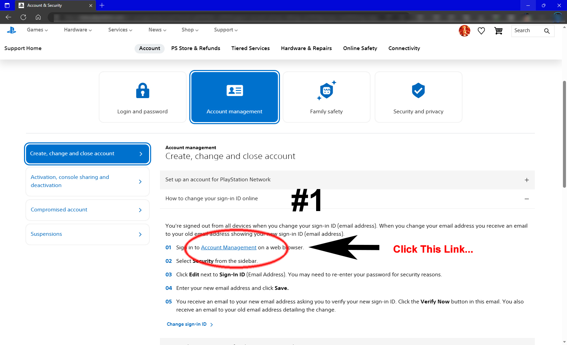
Task: Go back with the browser back arrow
Action: (8, 17)
